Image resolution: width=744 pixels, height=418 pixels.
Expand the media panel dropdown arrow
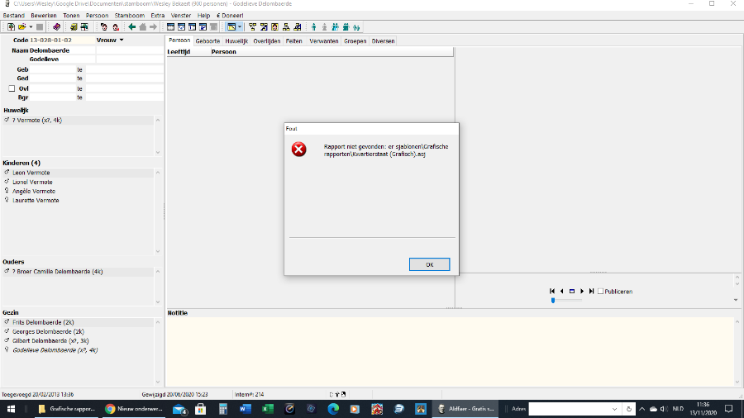(736, 300)
